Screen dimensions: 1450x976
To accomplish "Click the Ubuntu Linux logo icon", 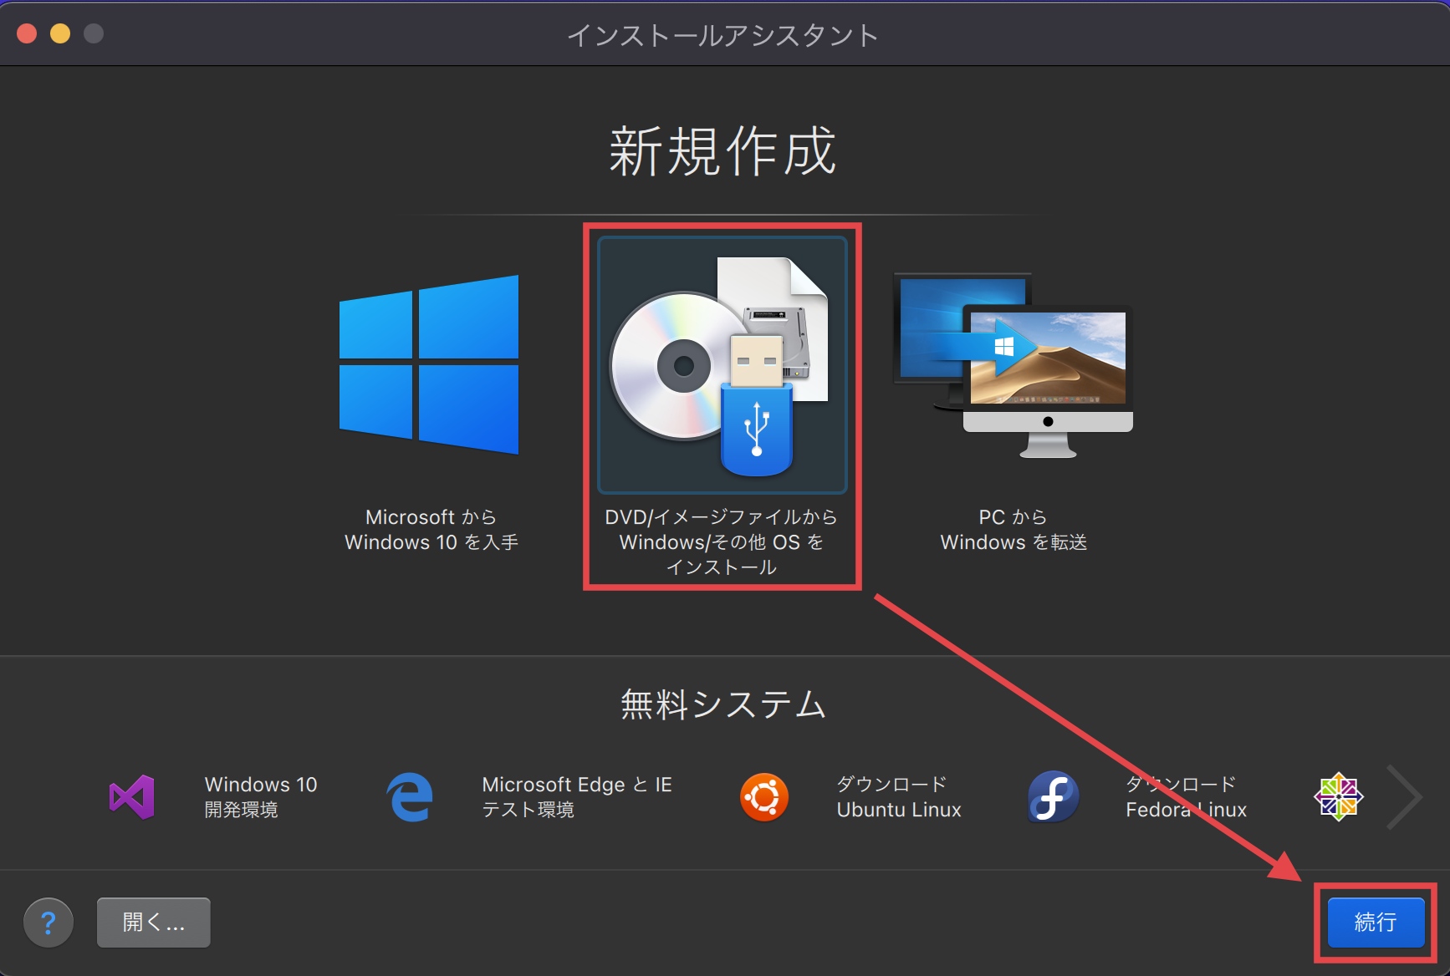I will click(764, 797).
